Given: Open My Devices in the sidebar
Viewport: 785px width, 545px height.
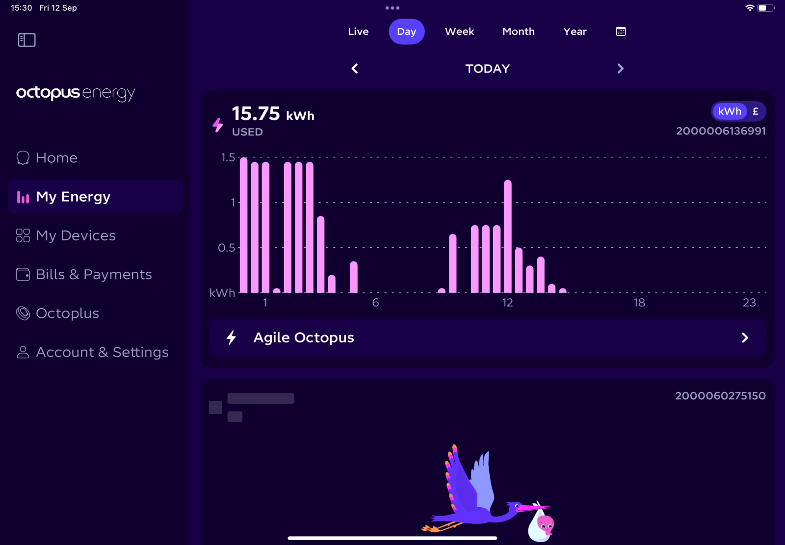Looking at the screenshot, I should [95, 235].
